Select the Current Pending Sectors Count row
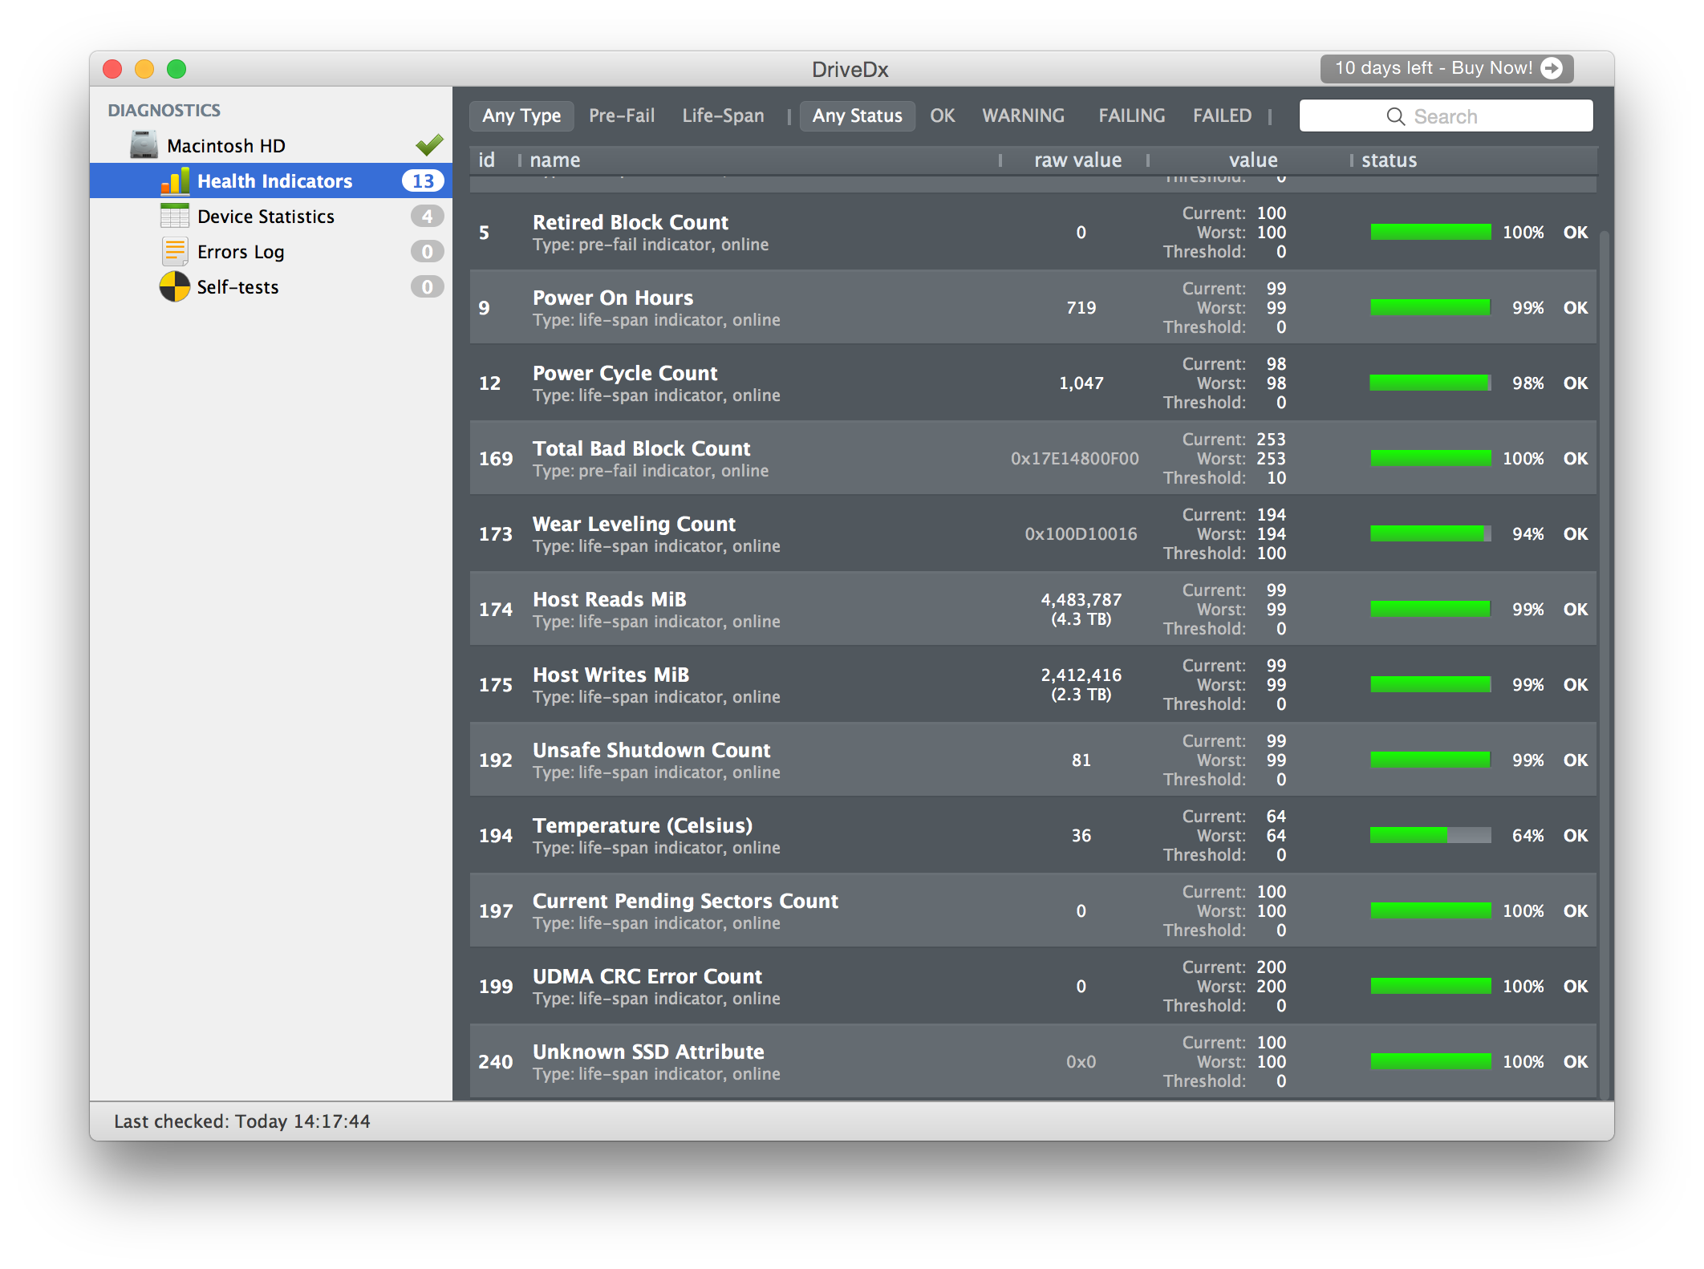 pos(1033,911)
